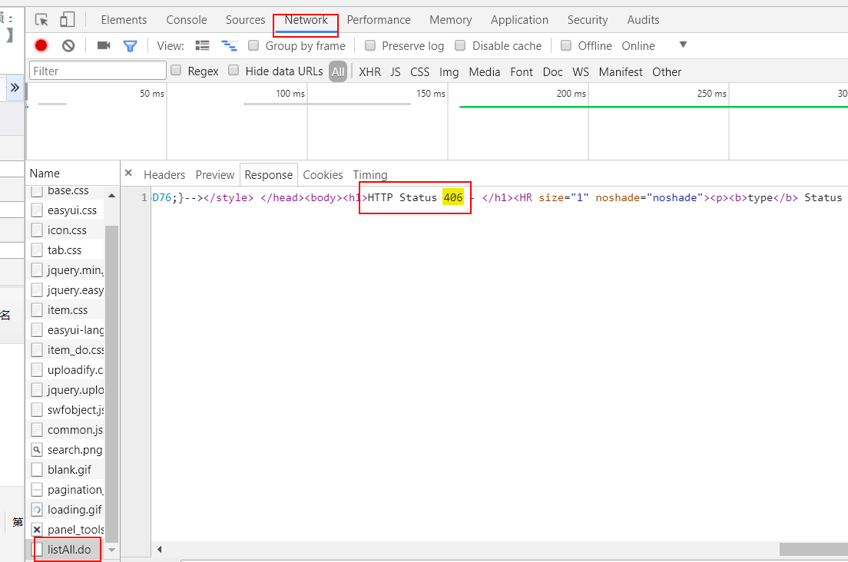This screenshot has width=848, height=562.
Task: Open the Cookies detail tab
Action: (323, 174)
